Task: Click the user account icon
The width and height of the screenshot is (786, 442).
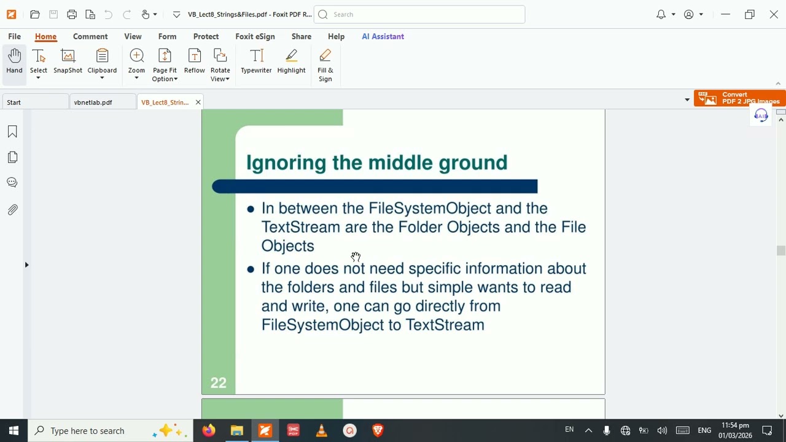Action: click(x=689, y=14)
